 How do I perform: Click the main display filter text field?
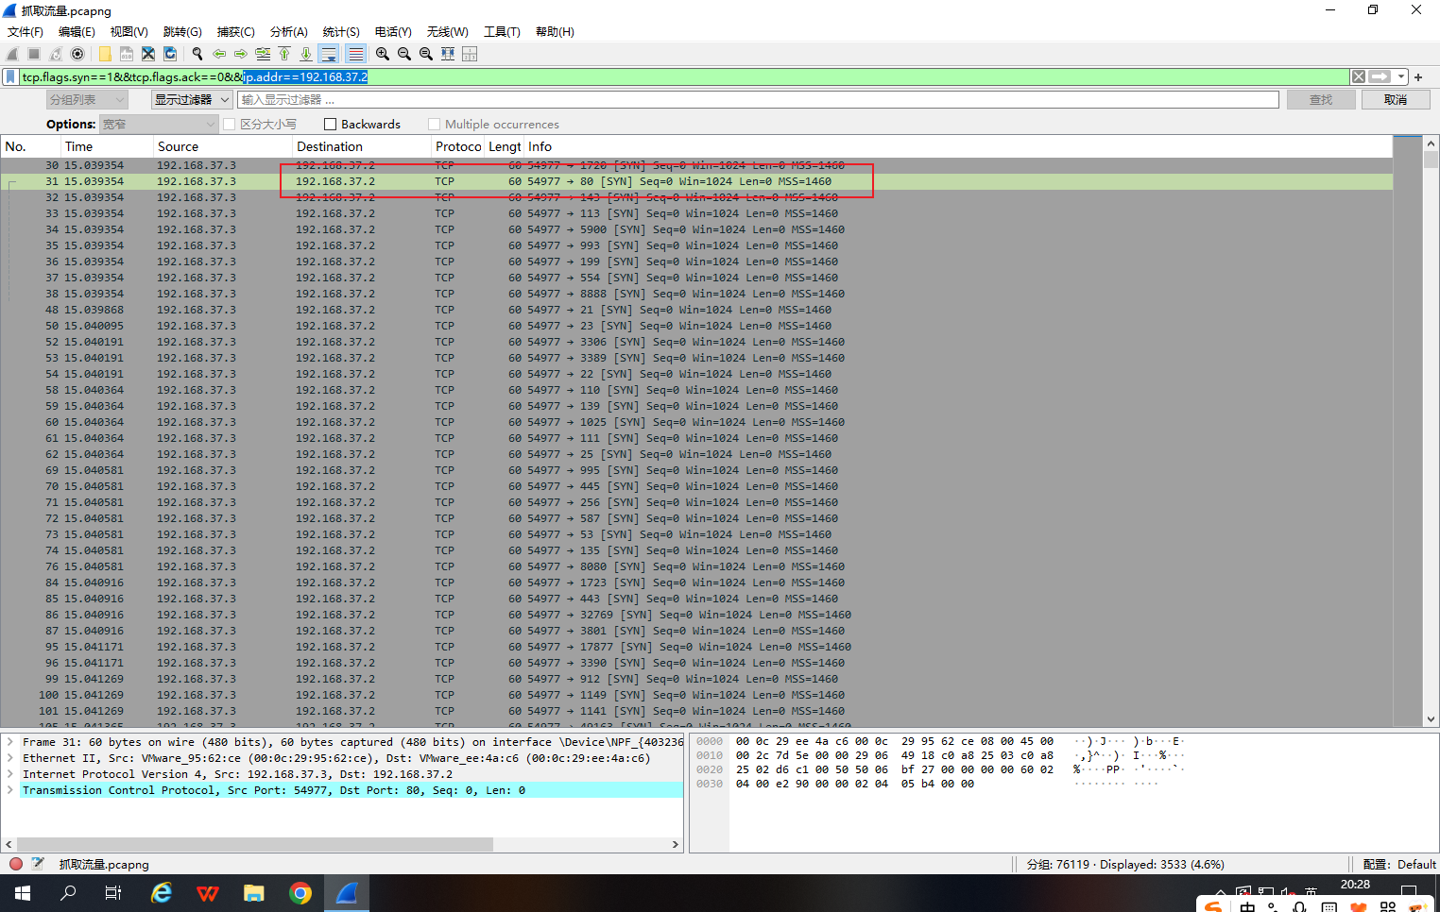[684, 76]
